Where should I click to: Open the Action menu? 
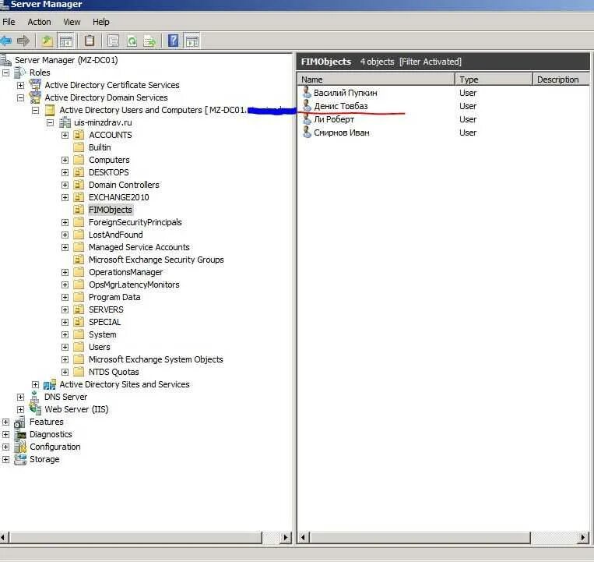(x=39, y=22)
